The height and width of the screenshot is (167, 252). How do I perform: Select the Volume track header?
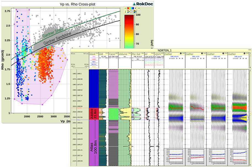tap(123, 54)
